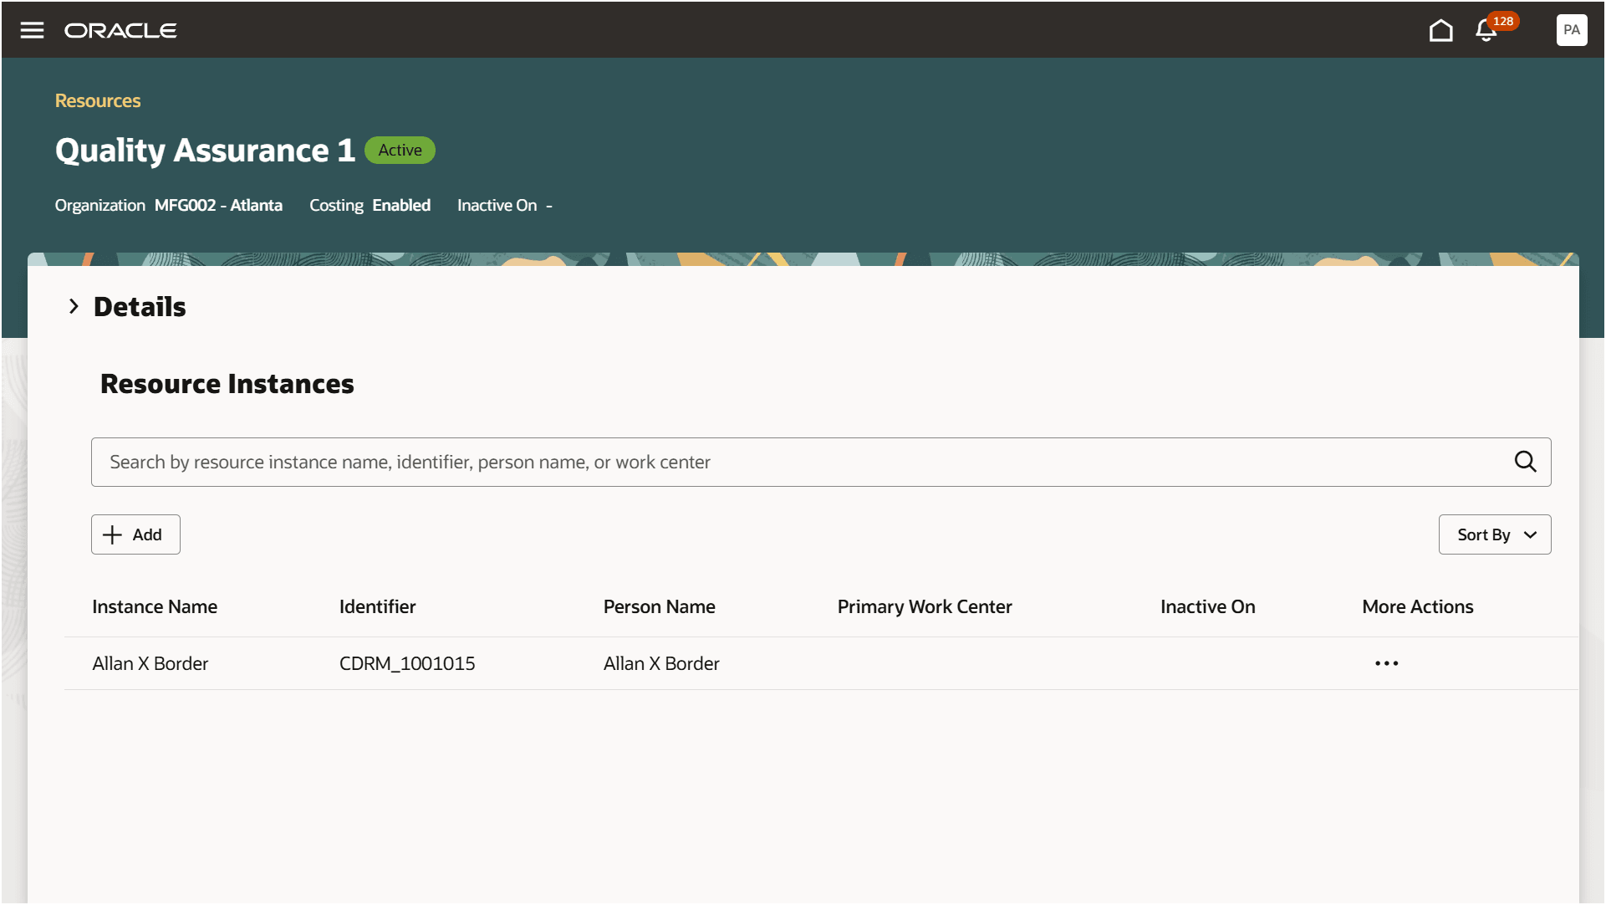Click the Inactive On column header

tap(1207, 606)
